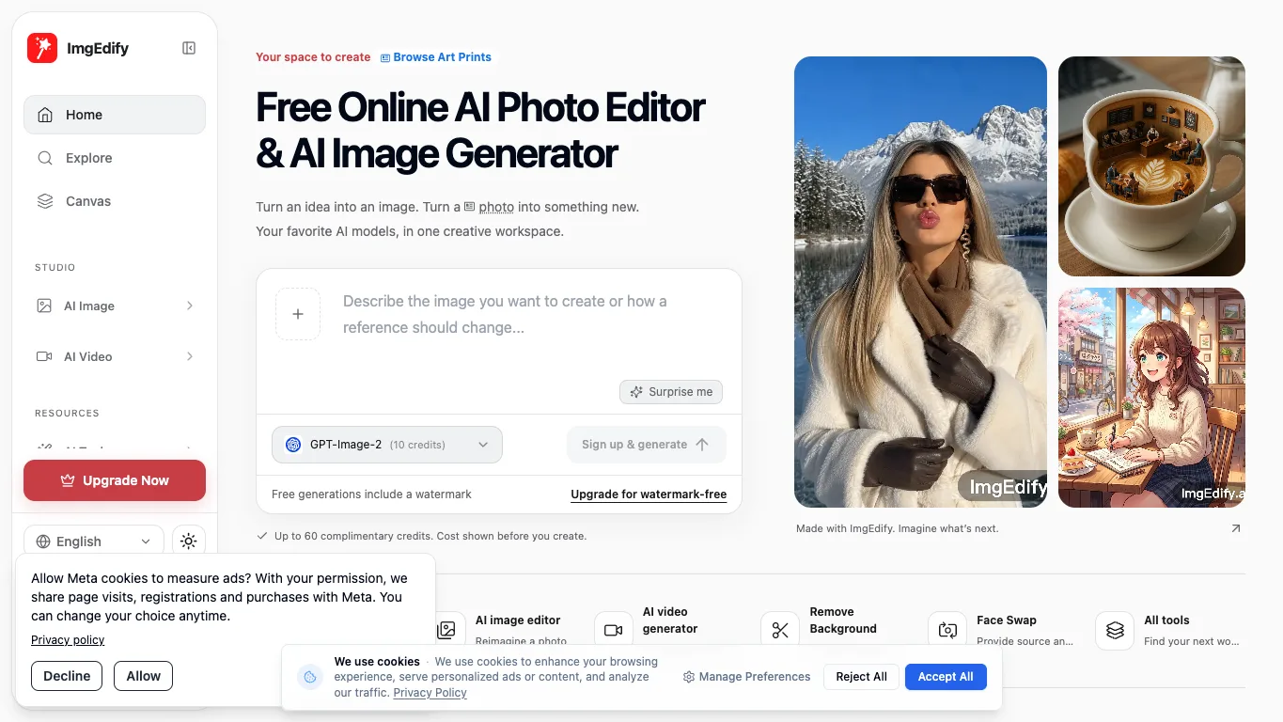This screenshot has height=722, width=1283.
Task: Toggle the light/dark theme sun icon
Action: click(x=189, y=541)
